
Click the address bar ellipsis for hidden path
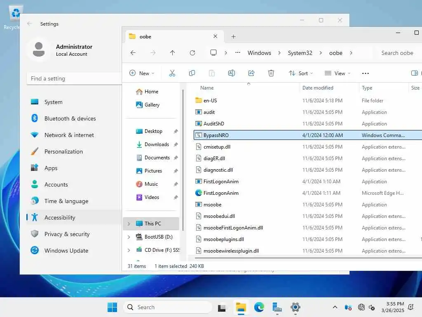[x=238, y=52]
